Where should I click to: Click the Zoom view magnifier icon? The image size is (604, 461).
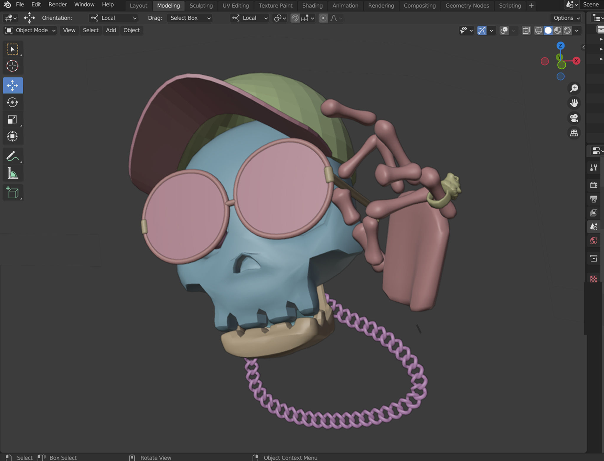coord(574,88)
